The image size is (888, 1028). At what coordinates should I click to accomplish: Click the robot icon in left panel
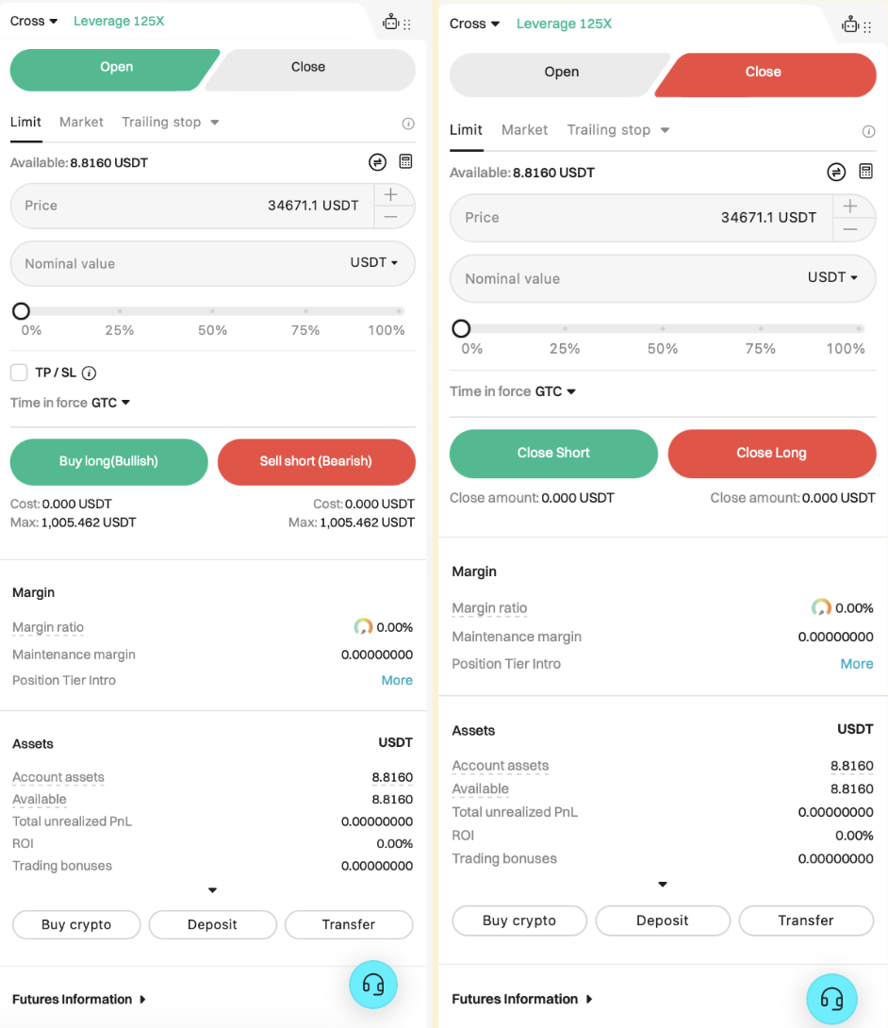[x=391, y=22]
